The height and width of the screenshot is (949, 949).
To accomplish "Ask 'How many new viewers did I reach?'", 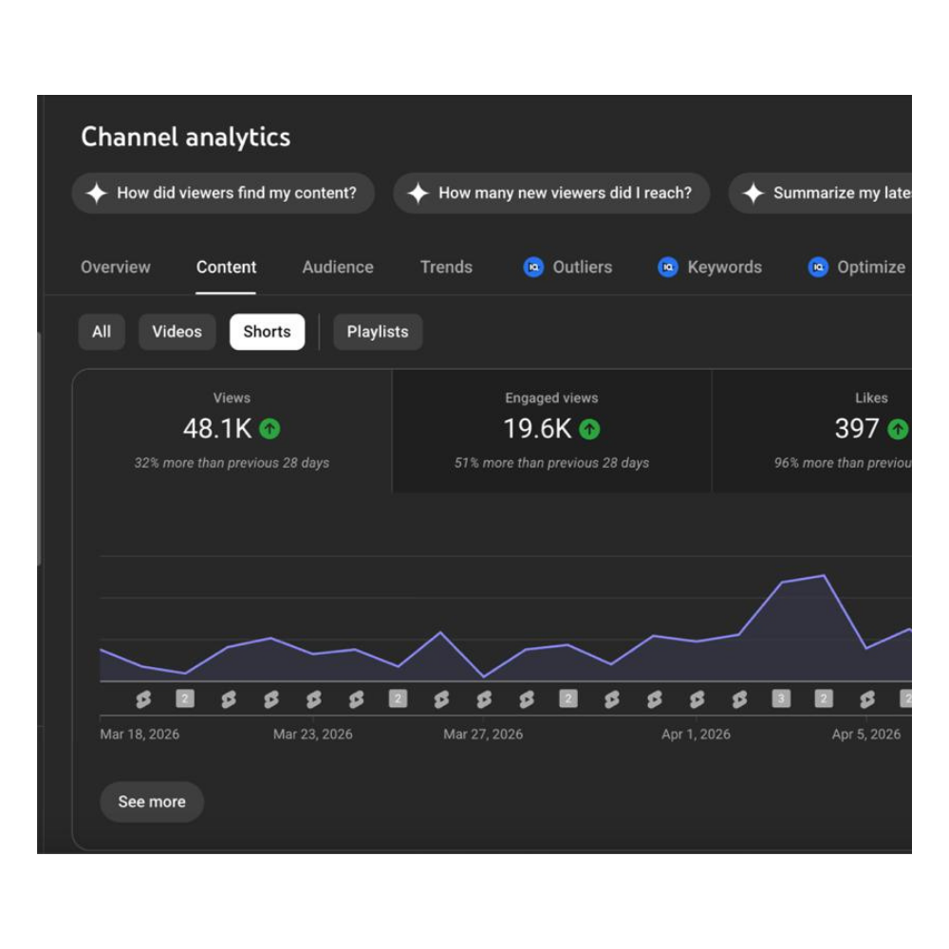I will 551,193.
